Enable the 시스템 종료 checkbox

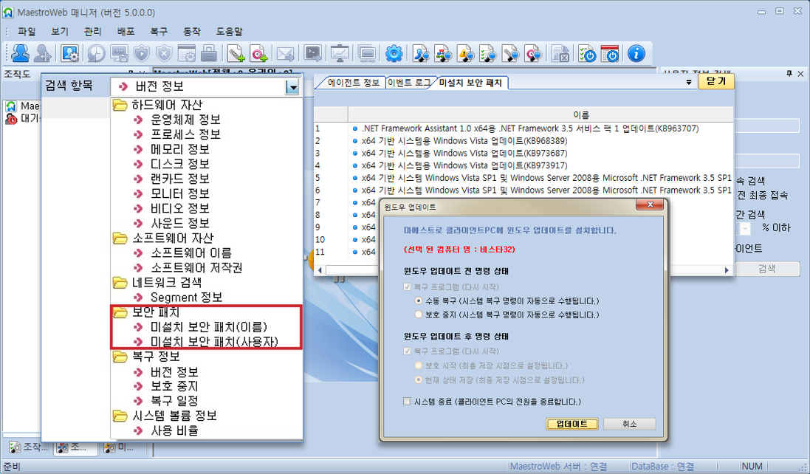coord(407,402)
